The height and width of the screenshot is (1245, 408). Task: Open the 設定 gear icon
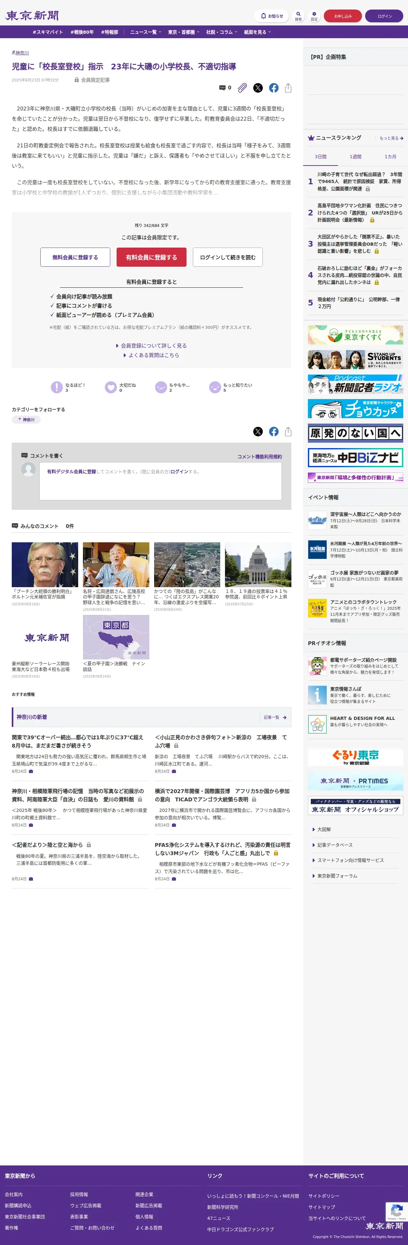(x=314, y=16)
